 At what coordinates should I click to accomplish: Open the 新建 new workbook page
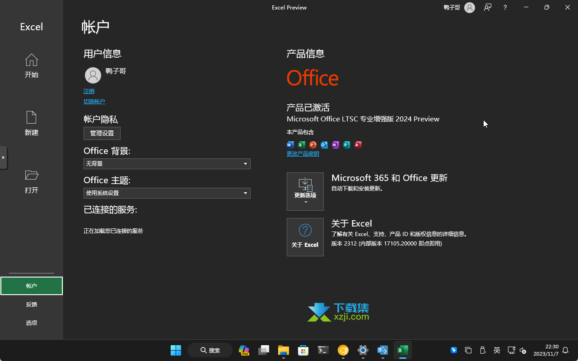(31, 124)
